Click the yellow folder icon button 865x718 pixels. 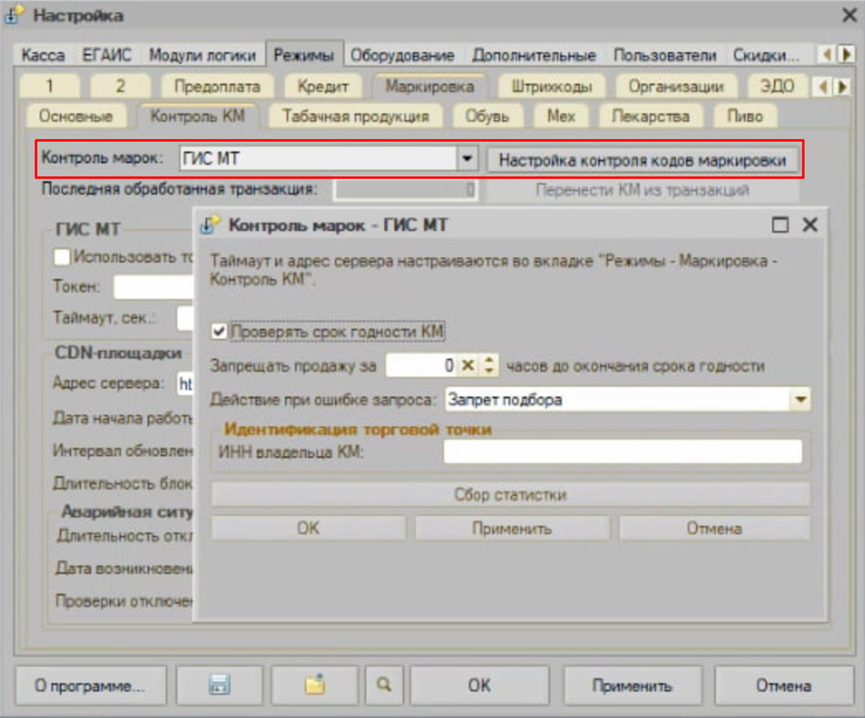pyautogui.click(x=314, y=685)
